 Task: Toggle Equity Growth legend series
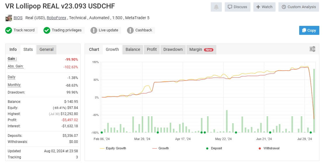coord(113,148)
